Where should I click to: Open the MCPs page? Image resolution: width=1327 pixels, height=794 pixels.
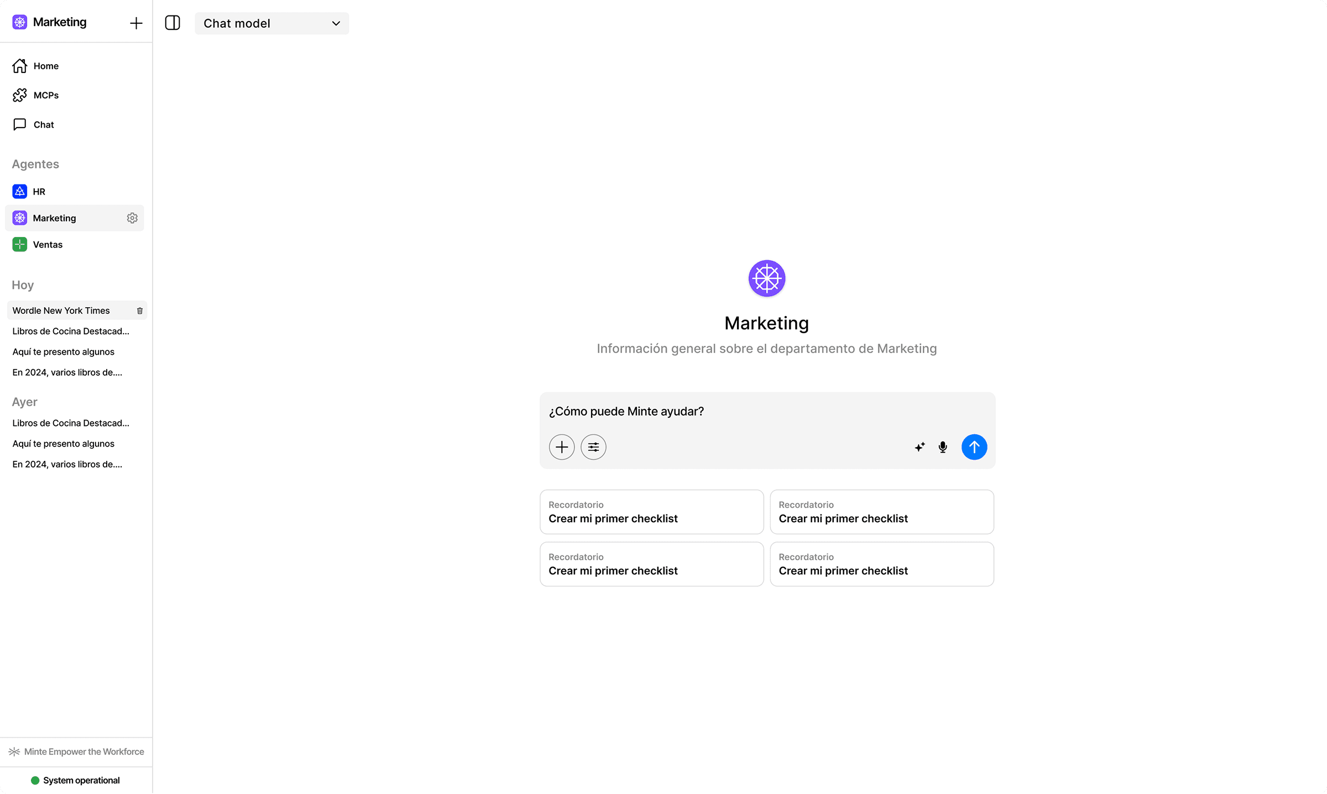tap(46, 95)
